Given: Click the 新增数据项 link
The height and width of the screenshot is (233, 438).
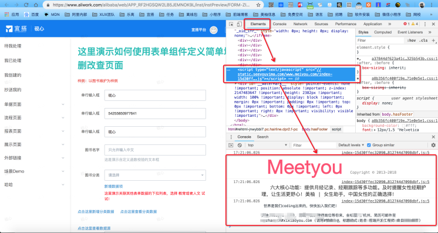Looking at the screenshot, I should pos(113,187).
